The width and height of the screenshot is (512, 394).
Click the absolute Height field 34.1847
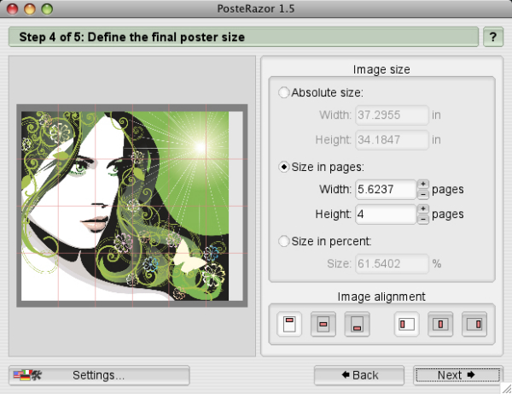[x=392, y=140]
